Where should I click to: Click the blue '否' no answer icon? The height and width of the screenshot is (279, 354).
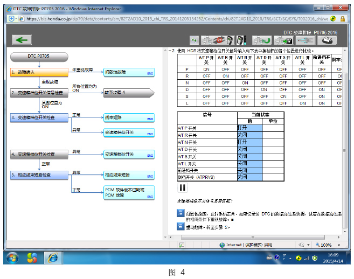tap(181, 226)
